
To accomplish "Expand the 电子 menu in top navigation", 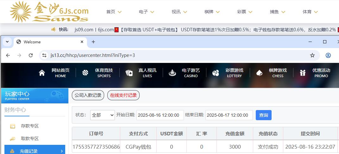I will pyautogui.click(x=147, y=12).
